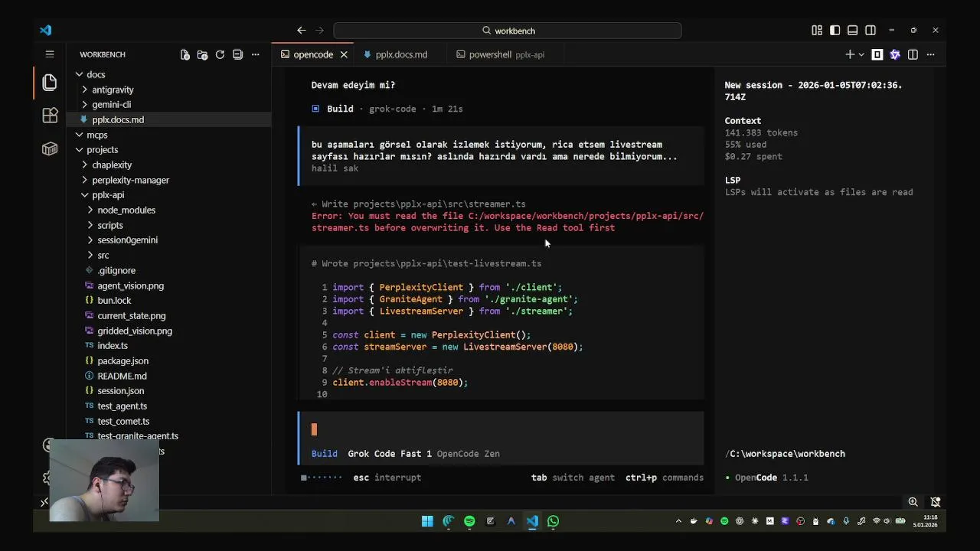This screenshot has width=980, height=551.
Task: Switch to the opencode tab
Action: coord(313,54)
